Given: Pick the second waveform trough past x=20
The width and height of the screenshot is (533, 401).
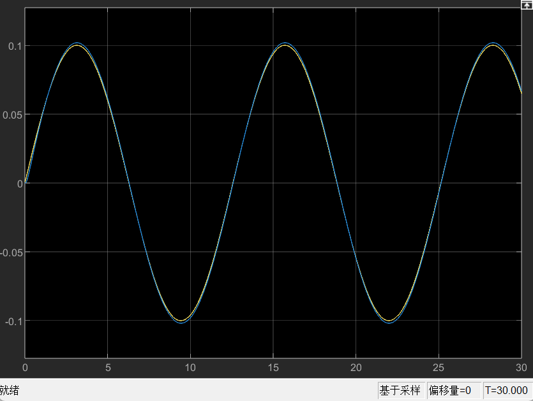Looking at the screenshot, I should [x=389, y=322].
